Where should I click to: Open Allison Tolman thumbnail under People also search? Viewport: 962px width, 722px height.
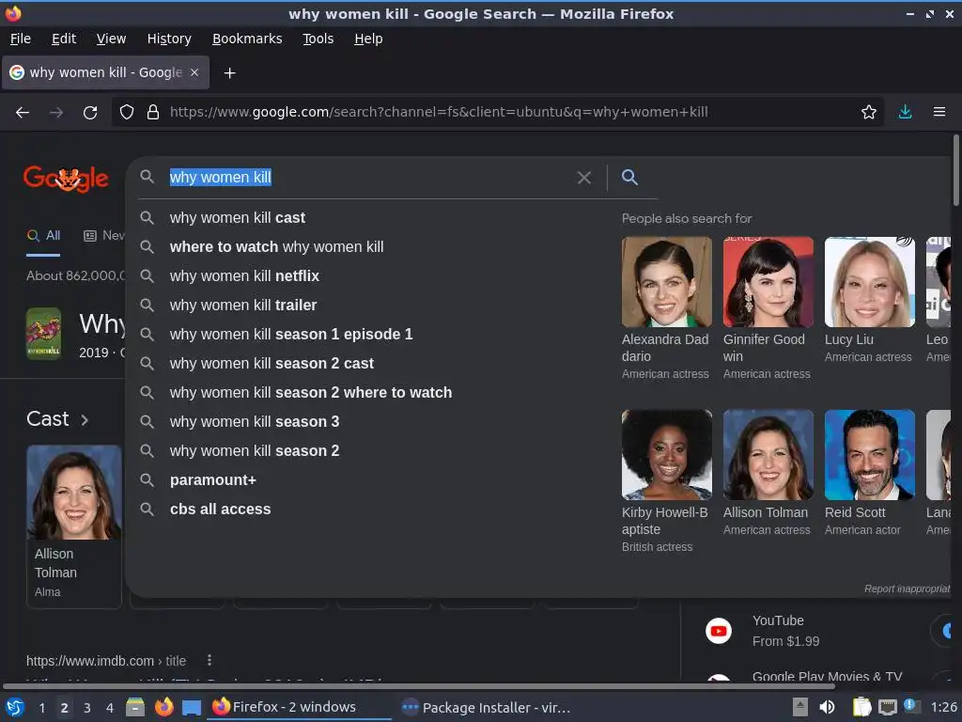pos(768,455)
